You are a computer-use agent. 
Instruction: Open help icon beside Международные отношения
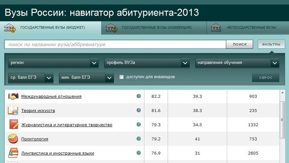pos(139,96)
